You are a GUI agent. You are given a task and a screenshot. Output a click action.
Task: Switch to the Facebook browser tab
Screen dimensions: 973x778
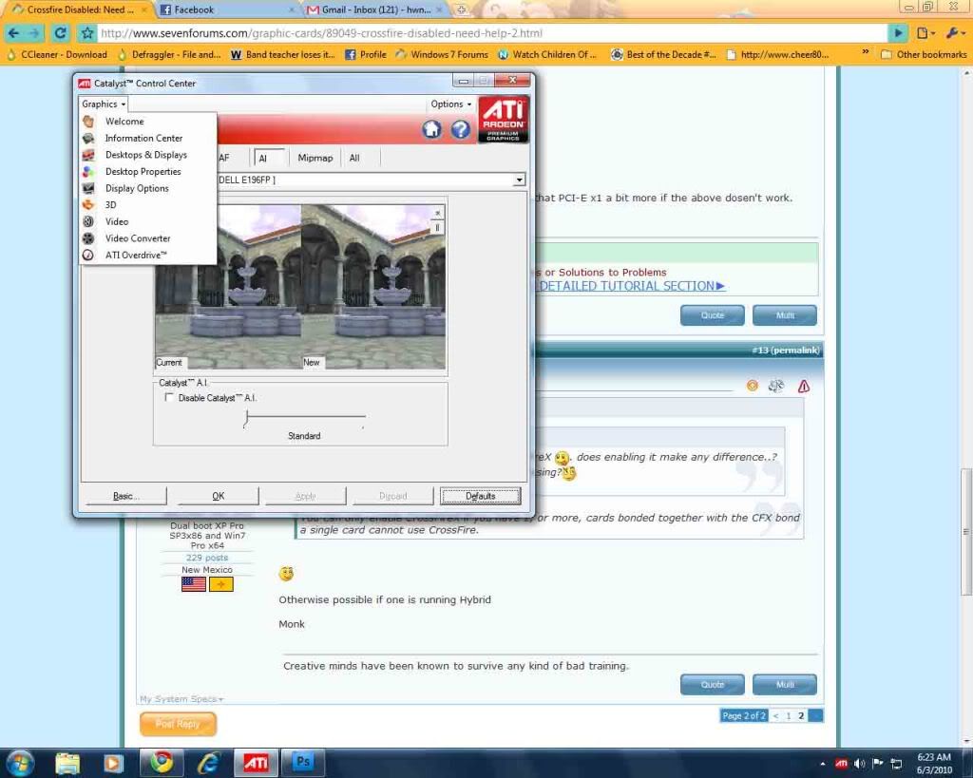(226, 9)
